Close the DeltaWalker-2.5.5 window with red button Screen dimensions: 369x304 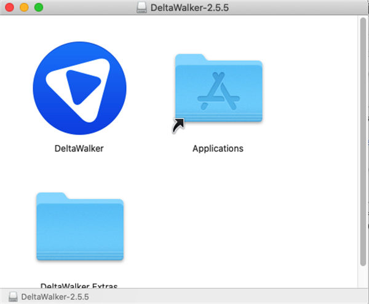[10, 7]
